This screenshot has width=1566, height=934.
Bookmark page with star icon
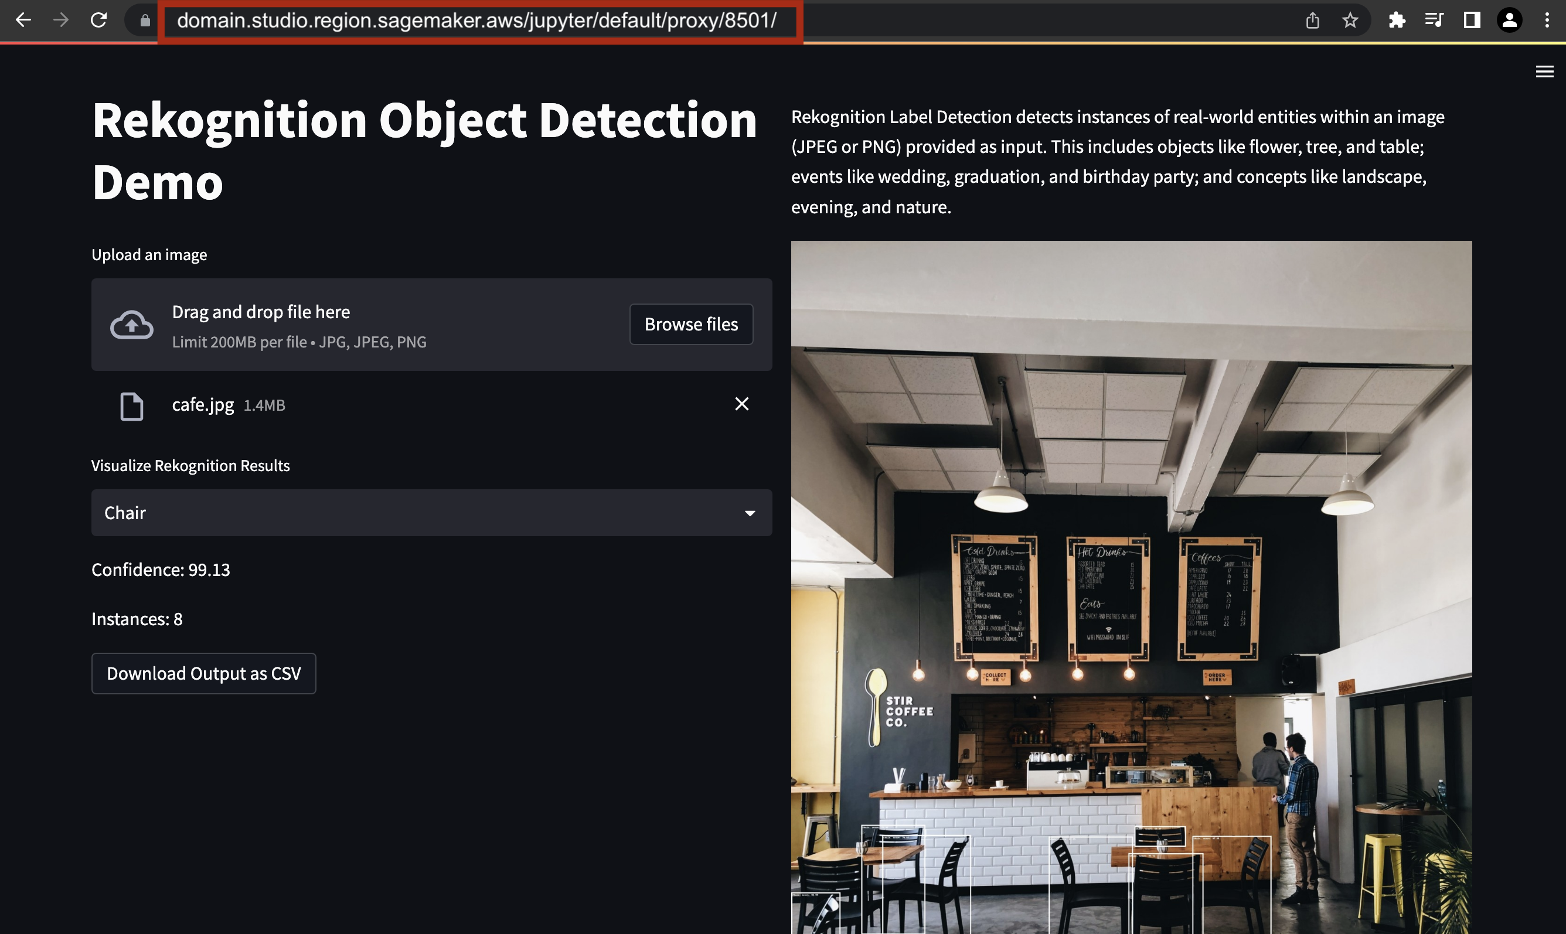pos(1350,21)
